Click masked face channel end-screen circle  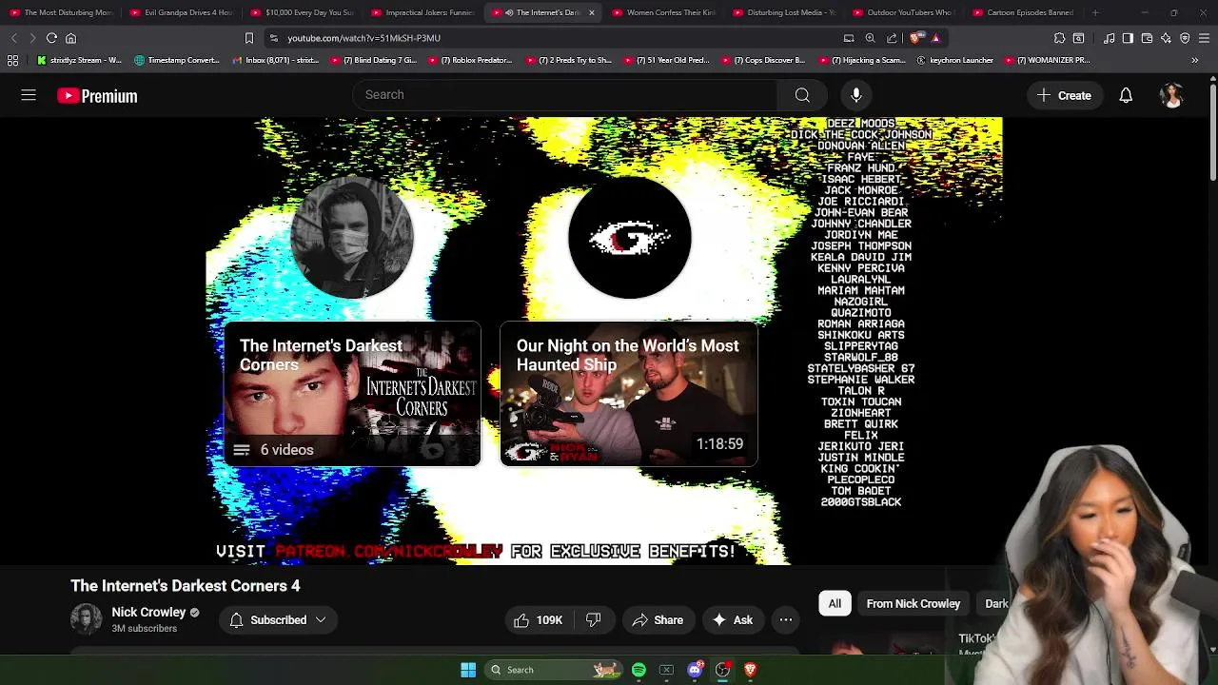pyautogui.click(x=352, y=238)
